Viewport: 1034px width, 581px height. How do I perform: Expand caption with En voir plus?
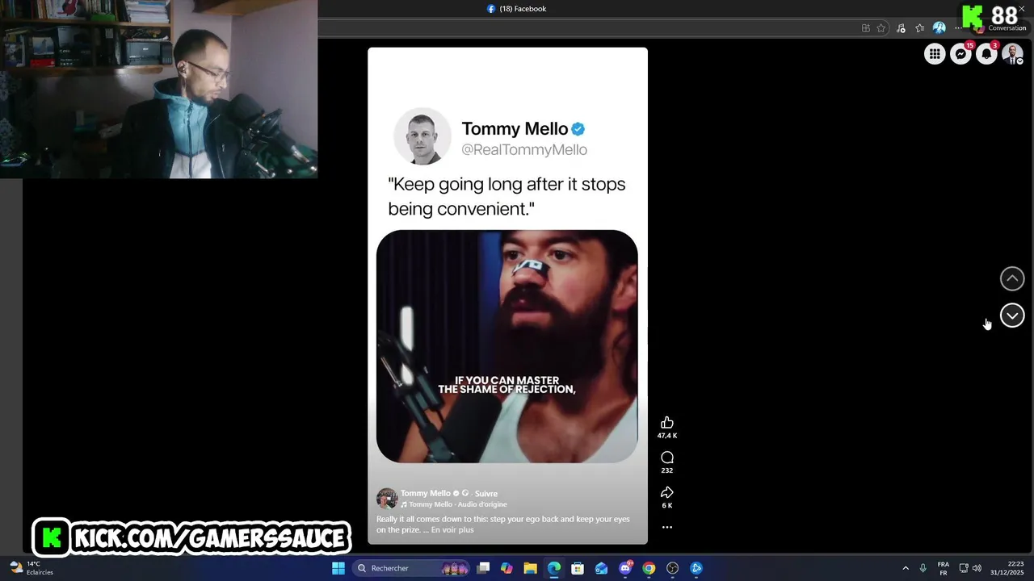(x=452, y=530)
